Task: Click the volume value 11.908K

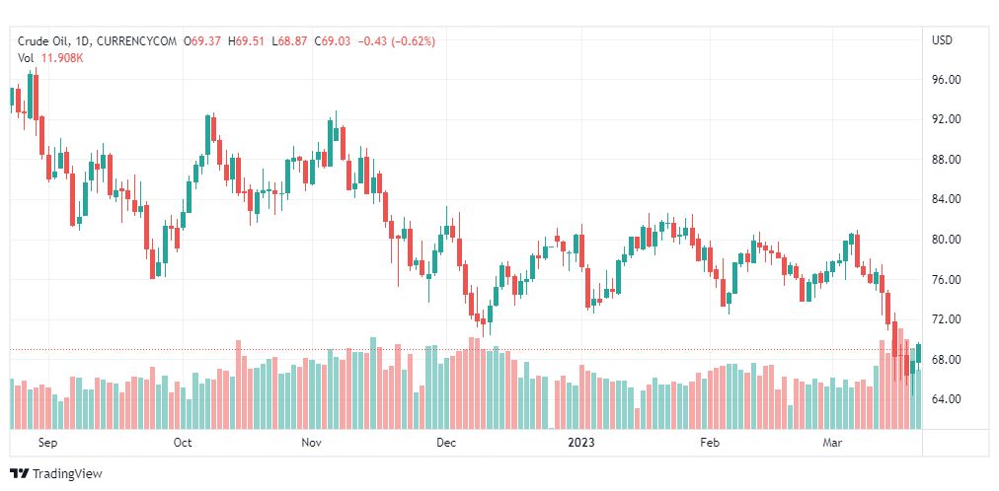Action: pos(62,57)
